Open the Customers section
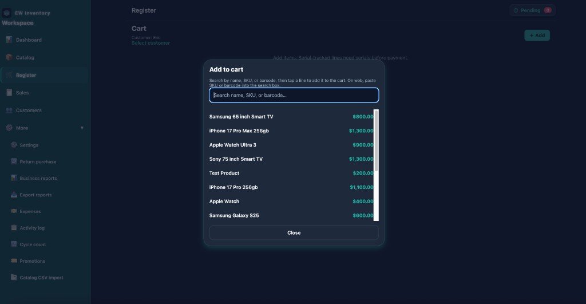This screenshot has width=586, height=304. point(45,110)
